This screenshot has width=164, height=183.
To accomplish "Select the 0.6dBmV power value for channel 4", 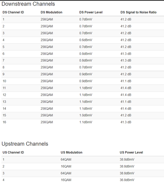I will click(x=86, y=40).
